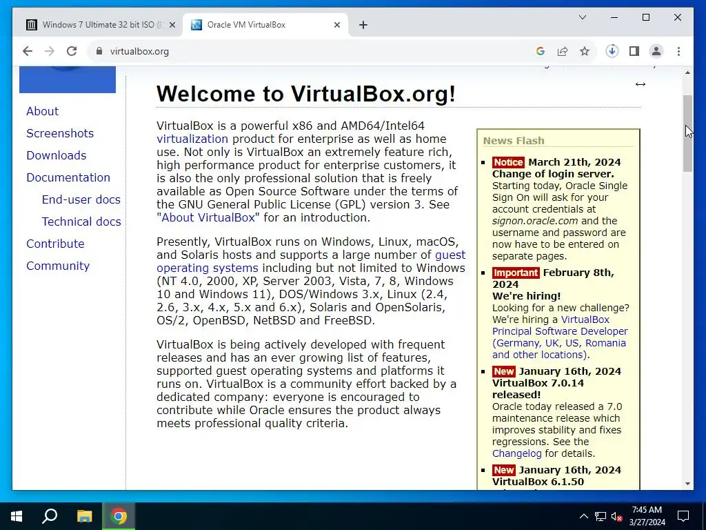Open a new tab with the plus button
This screenshot has width=706, height=530.
pos(363,26)
